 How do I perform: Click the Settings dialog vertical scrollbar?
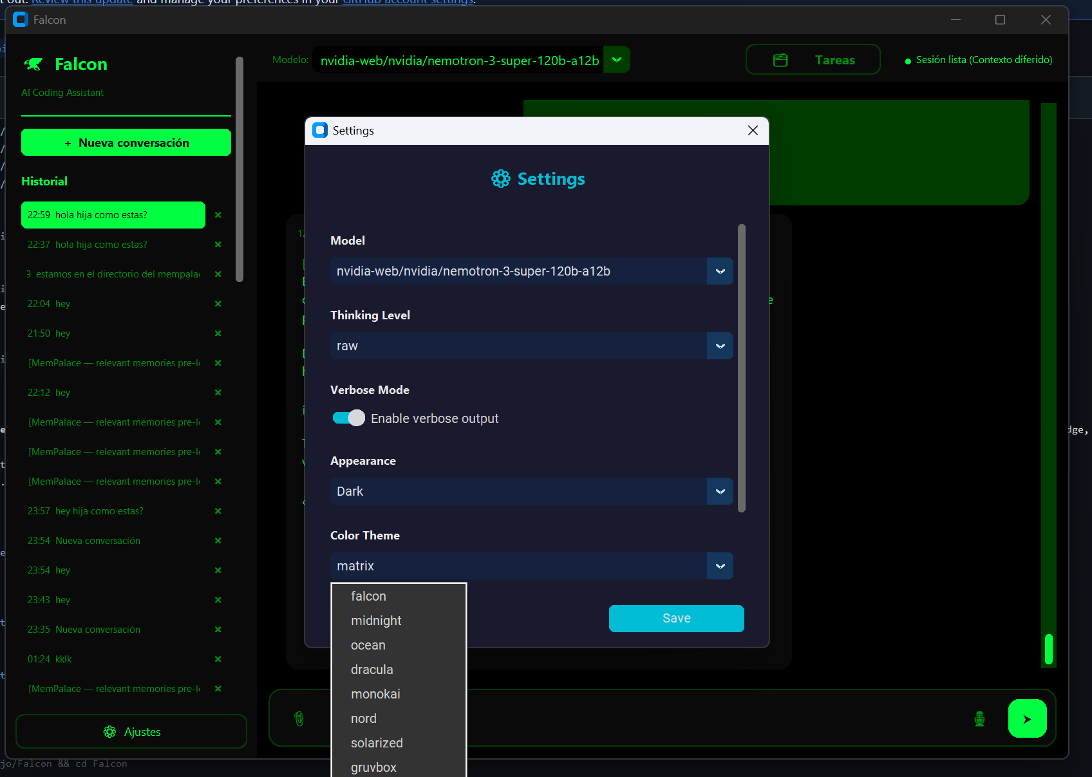click(742, 368)
